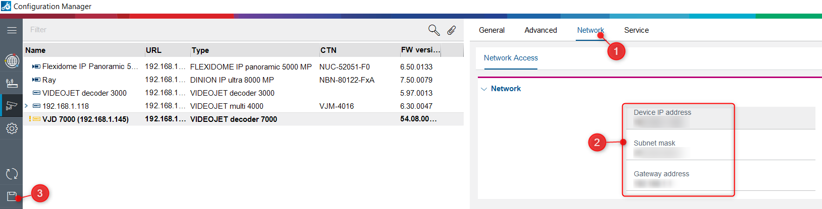
Task: Open the settings gear in sidebar
Action: 12,128
